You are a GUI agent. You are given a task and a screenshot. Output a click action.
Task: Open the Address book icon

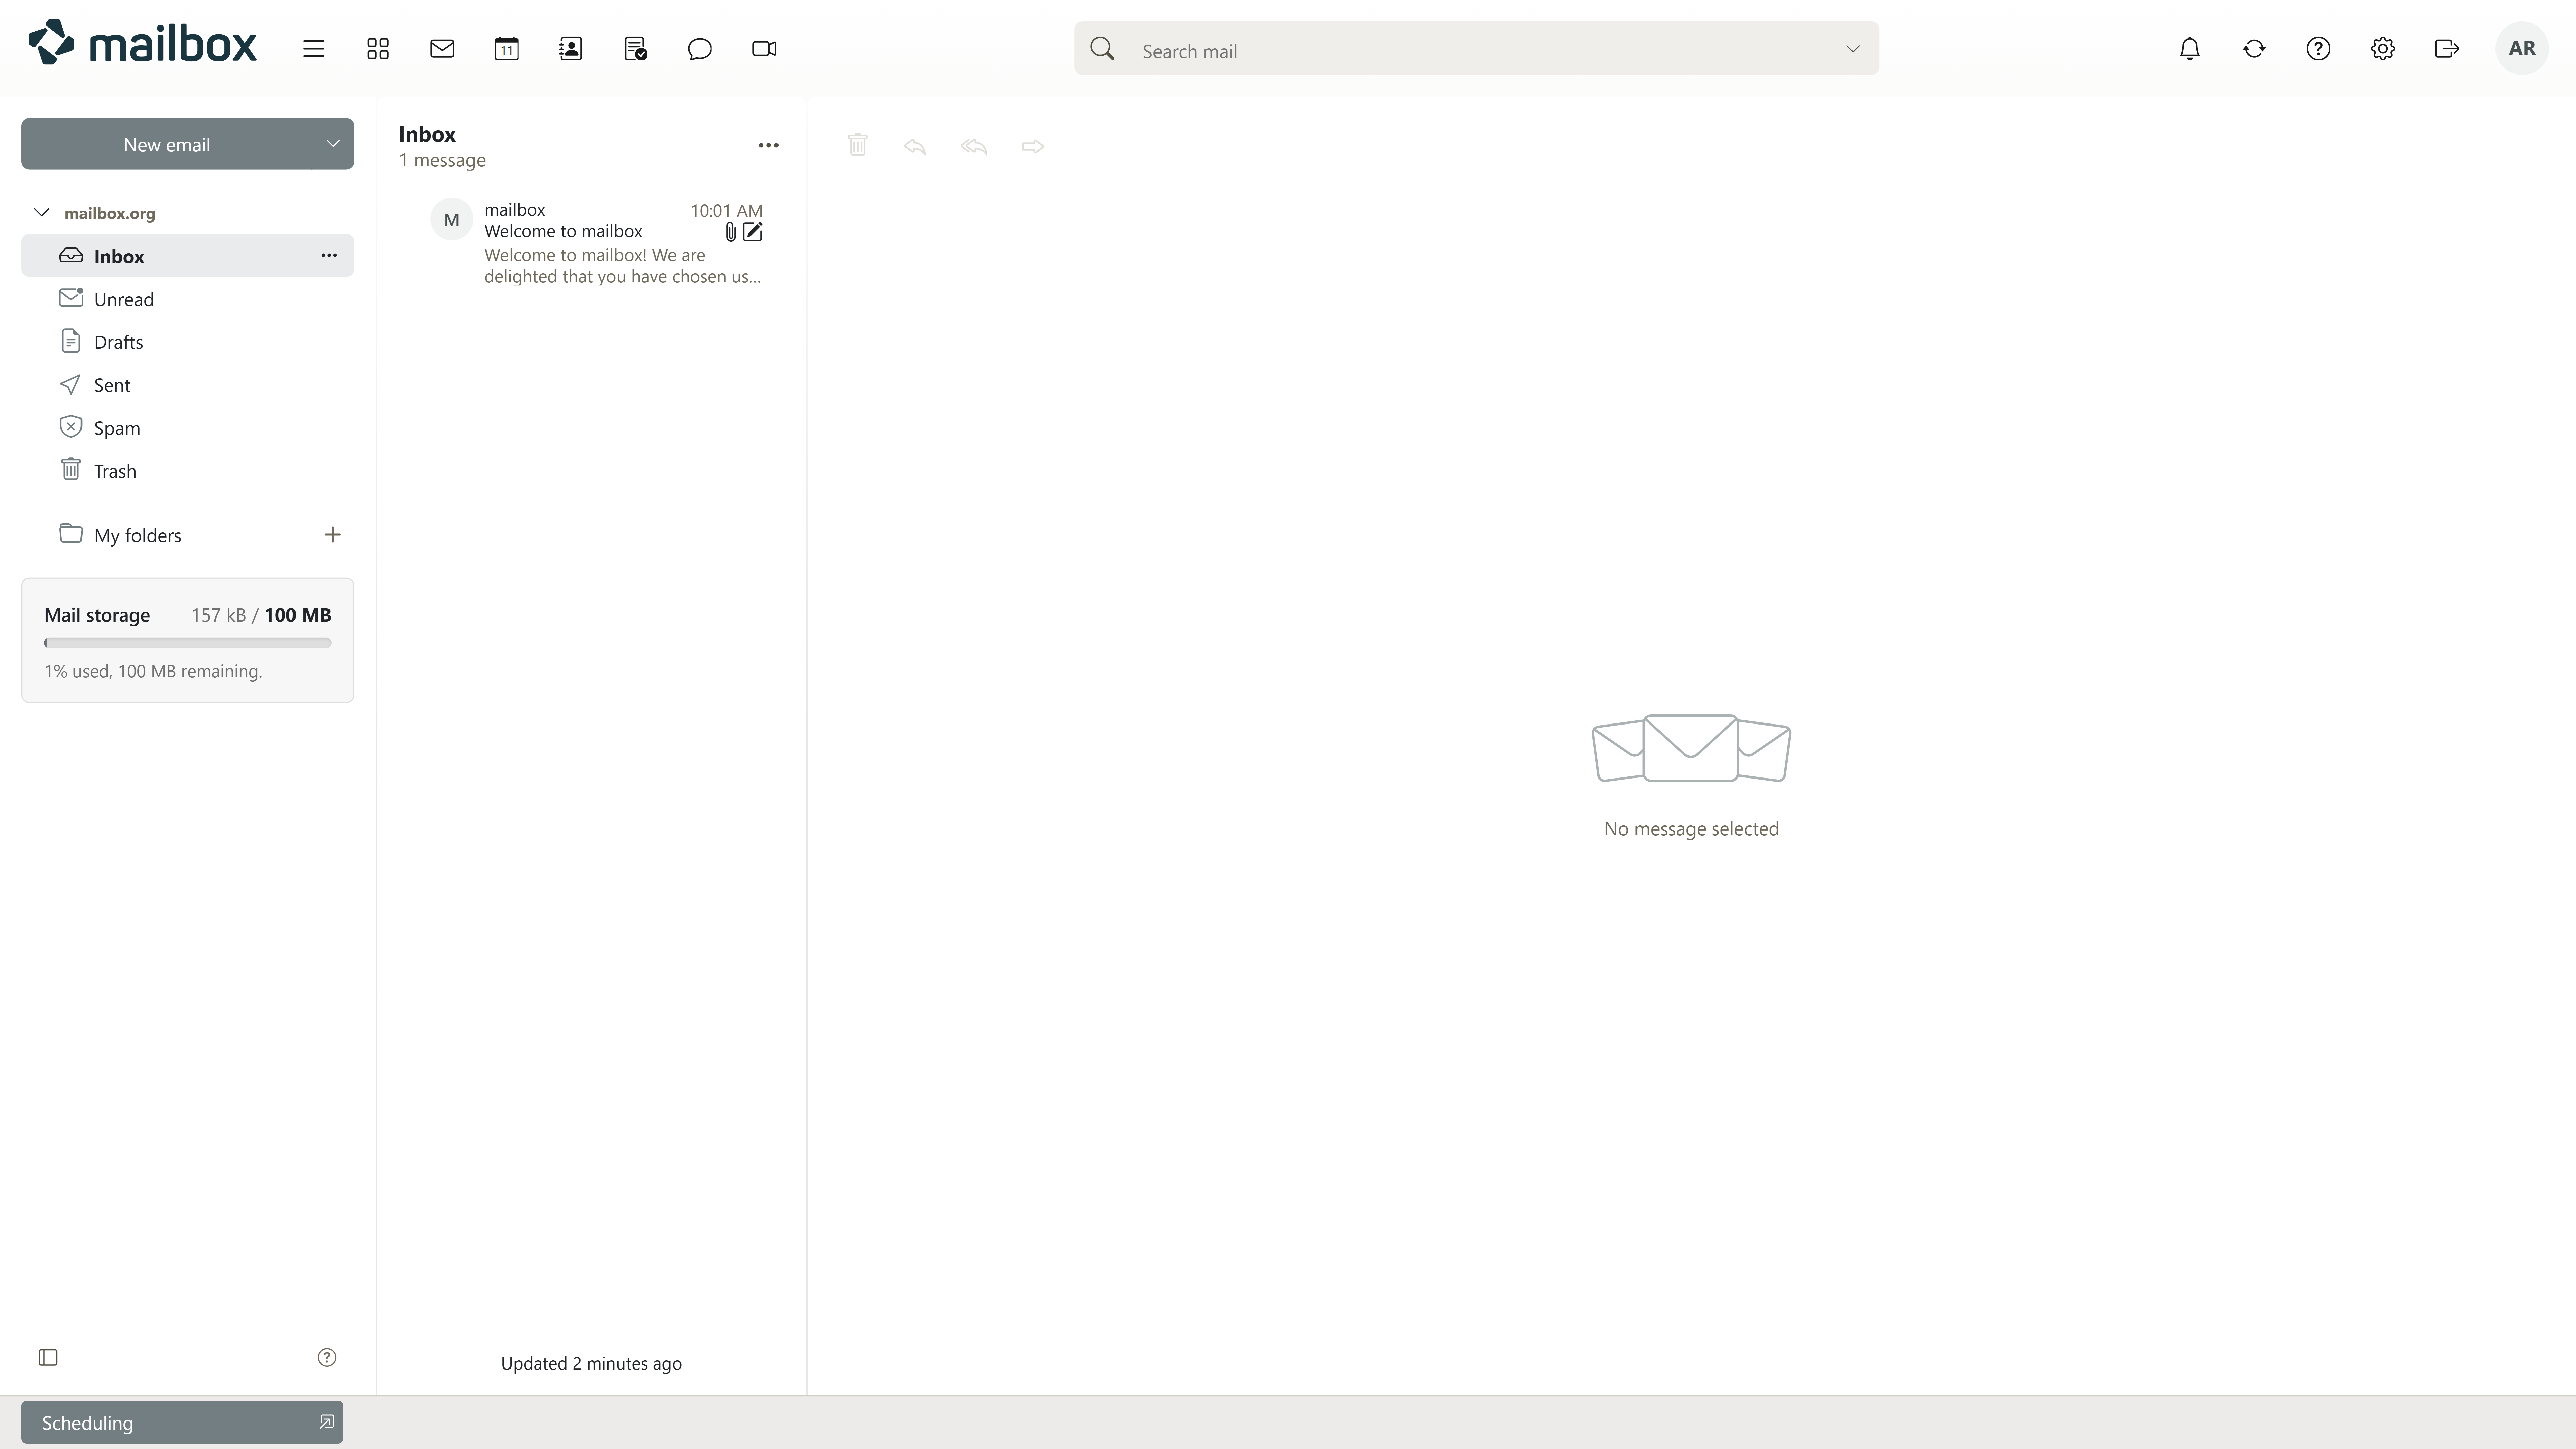point(570,49)
